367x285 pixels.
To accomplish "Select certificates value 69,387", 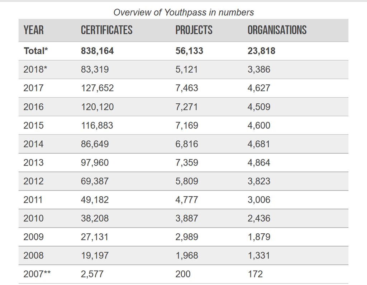I will pos(95,181).
